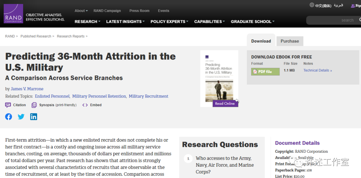Image resolution: width=361 pixels, height=178 pixels.
Task: Switch language to Arabic (العربية)
Action: click(338, 5)
